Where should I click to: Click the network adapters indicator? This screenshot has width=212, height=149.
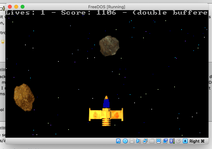[145, 141]
